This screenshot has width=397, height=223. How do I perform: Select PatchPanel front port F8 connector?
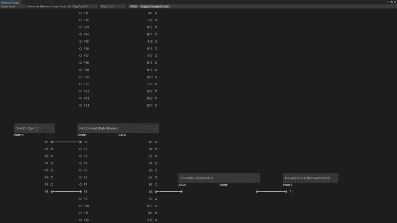click(x=80, y=192)
